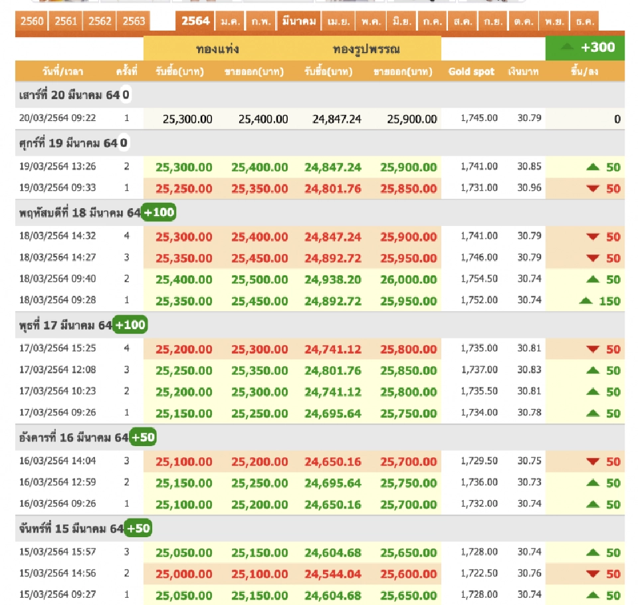Switch to the 2563 year tab
Image resolution: width=638 pixels, height=605 pixels.
(x=134, y=21)
